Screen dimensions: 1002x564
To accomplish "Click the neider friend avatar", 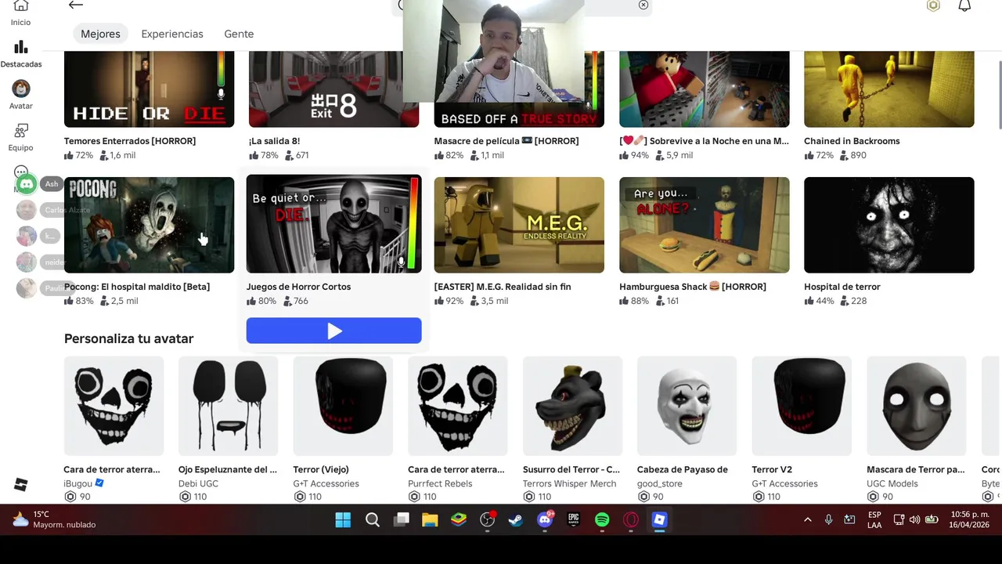I will coord(27,262).
